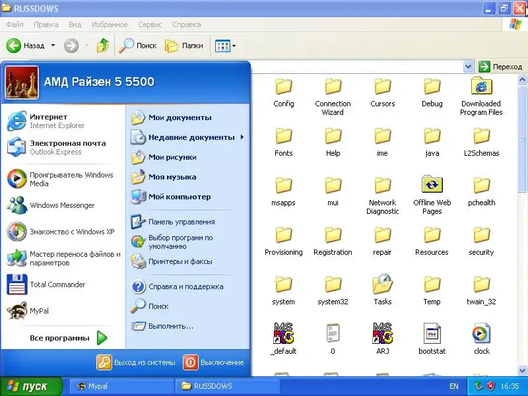Open the Вид menu

coord(75,24)
